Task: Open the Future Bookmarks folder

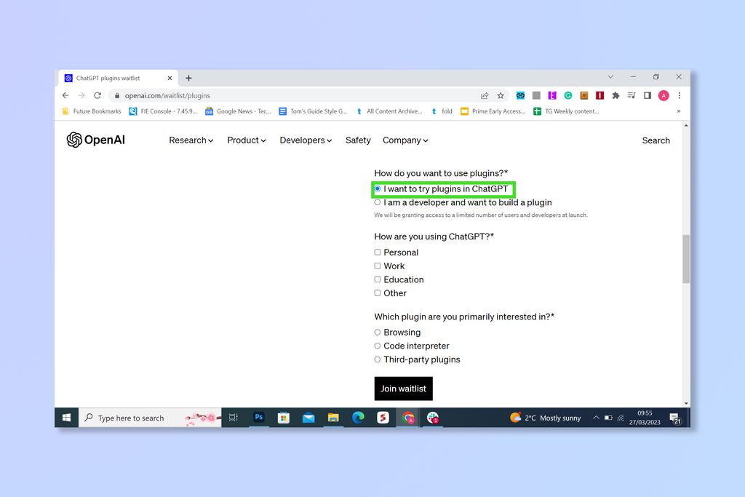Action: [x=92, y=111]
